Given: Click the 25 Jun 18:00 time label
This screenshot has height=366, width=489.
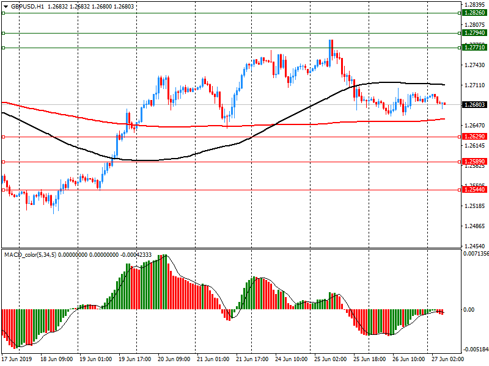Looking at the screenshot, I should click(370, 359).
